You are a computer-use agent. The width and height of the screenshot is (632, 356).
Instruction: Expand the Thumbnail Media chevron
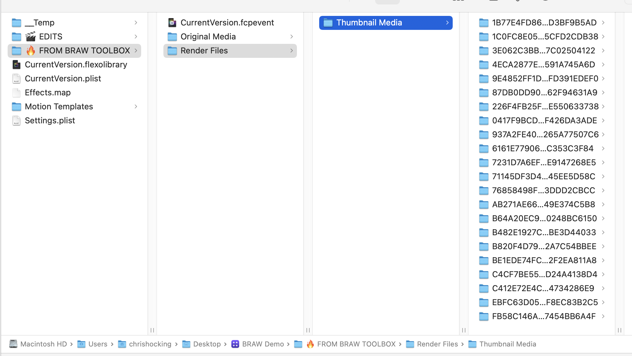click(447, 23)
